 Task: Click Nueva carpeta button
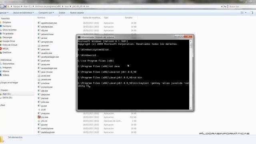(77, 12)
